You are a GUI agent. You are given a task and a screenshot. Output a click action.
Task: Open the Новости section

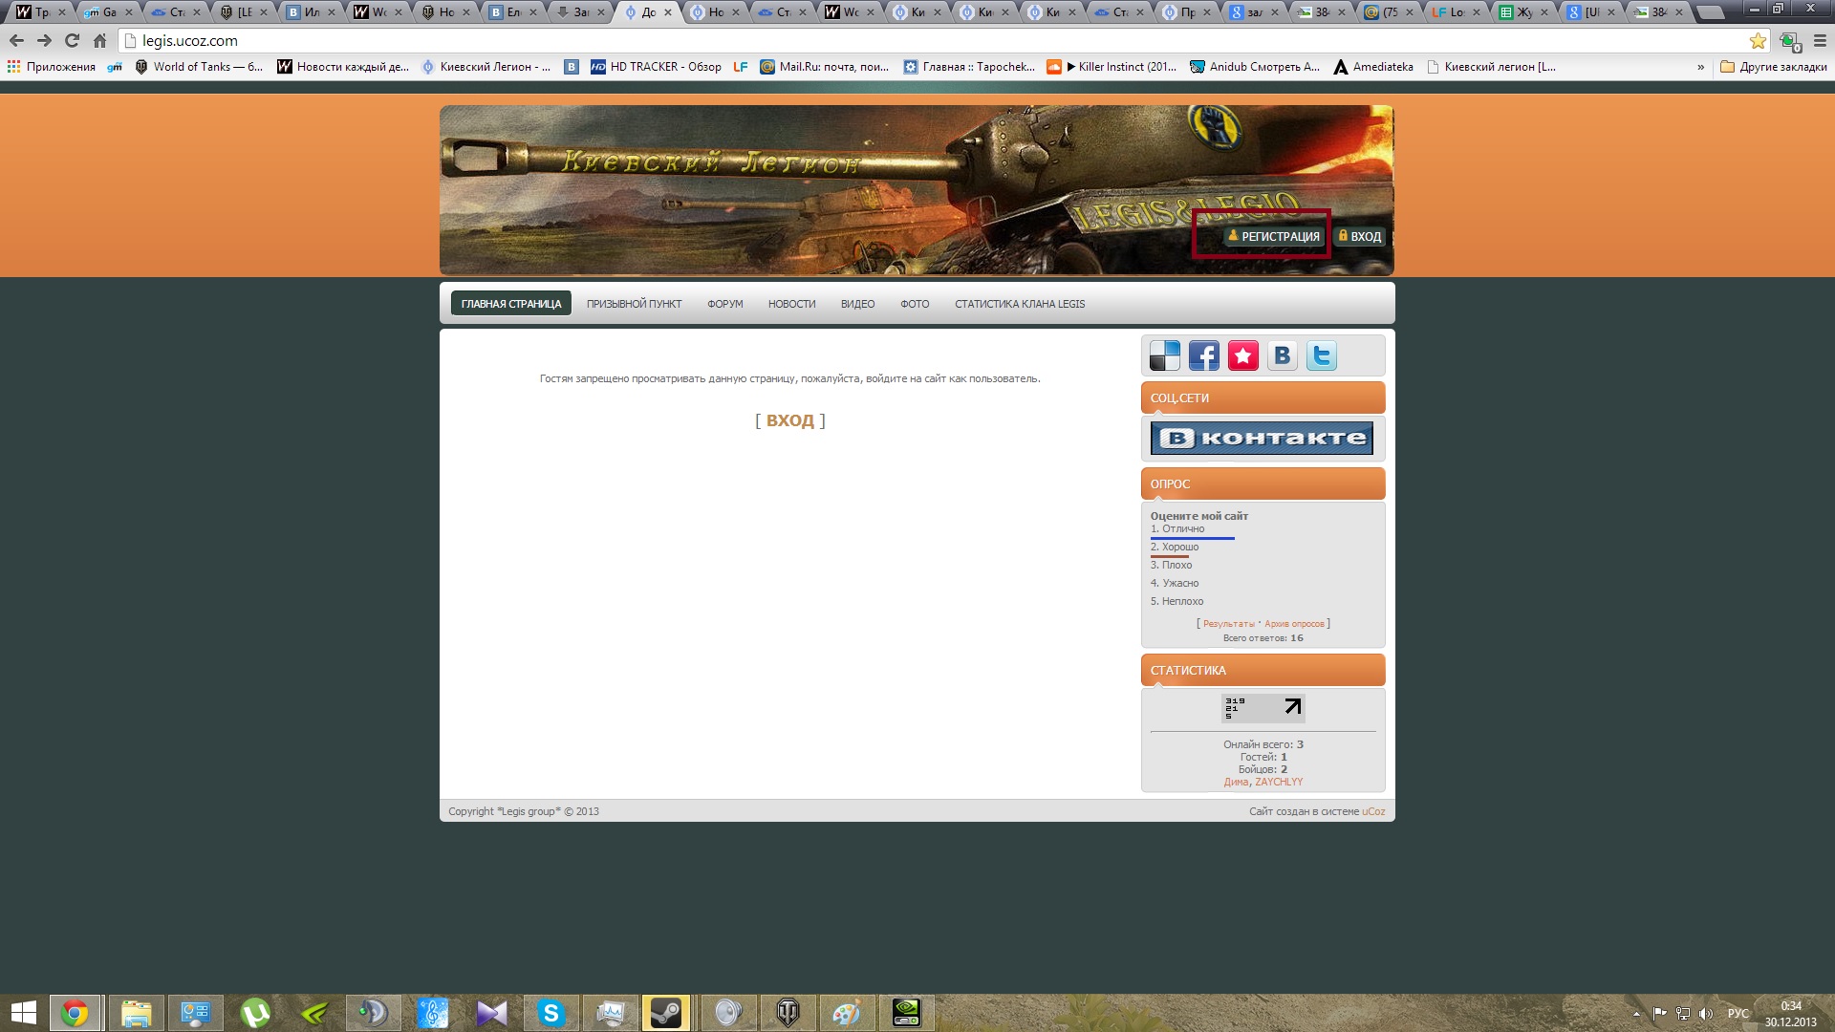click(791, 304)
